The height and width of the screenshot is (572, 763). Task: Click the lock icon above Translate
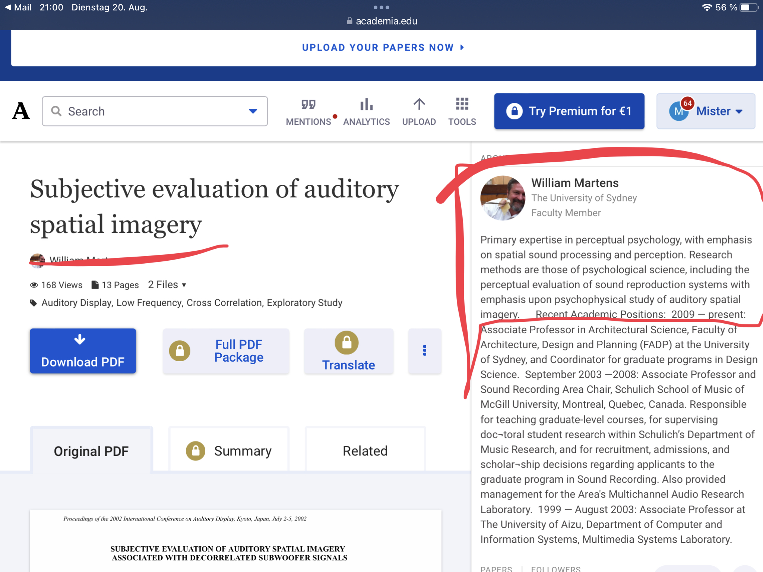tap(346, 343)
